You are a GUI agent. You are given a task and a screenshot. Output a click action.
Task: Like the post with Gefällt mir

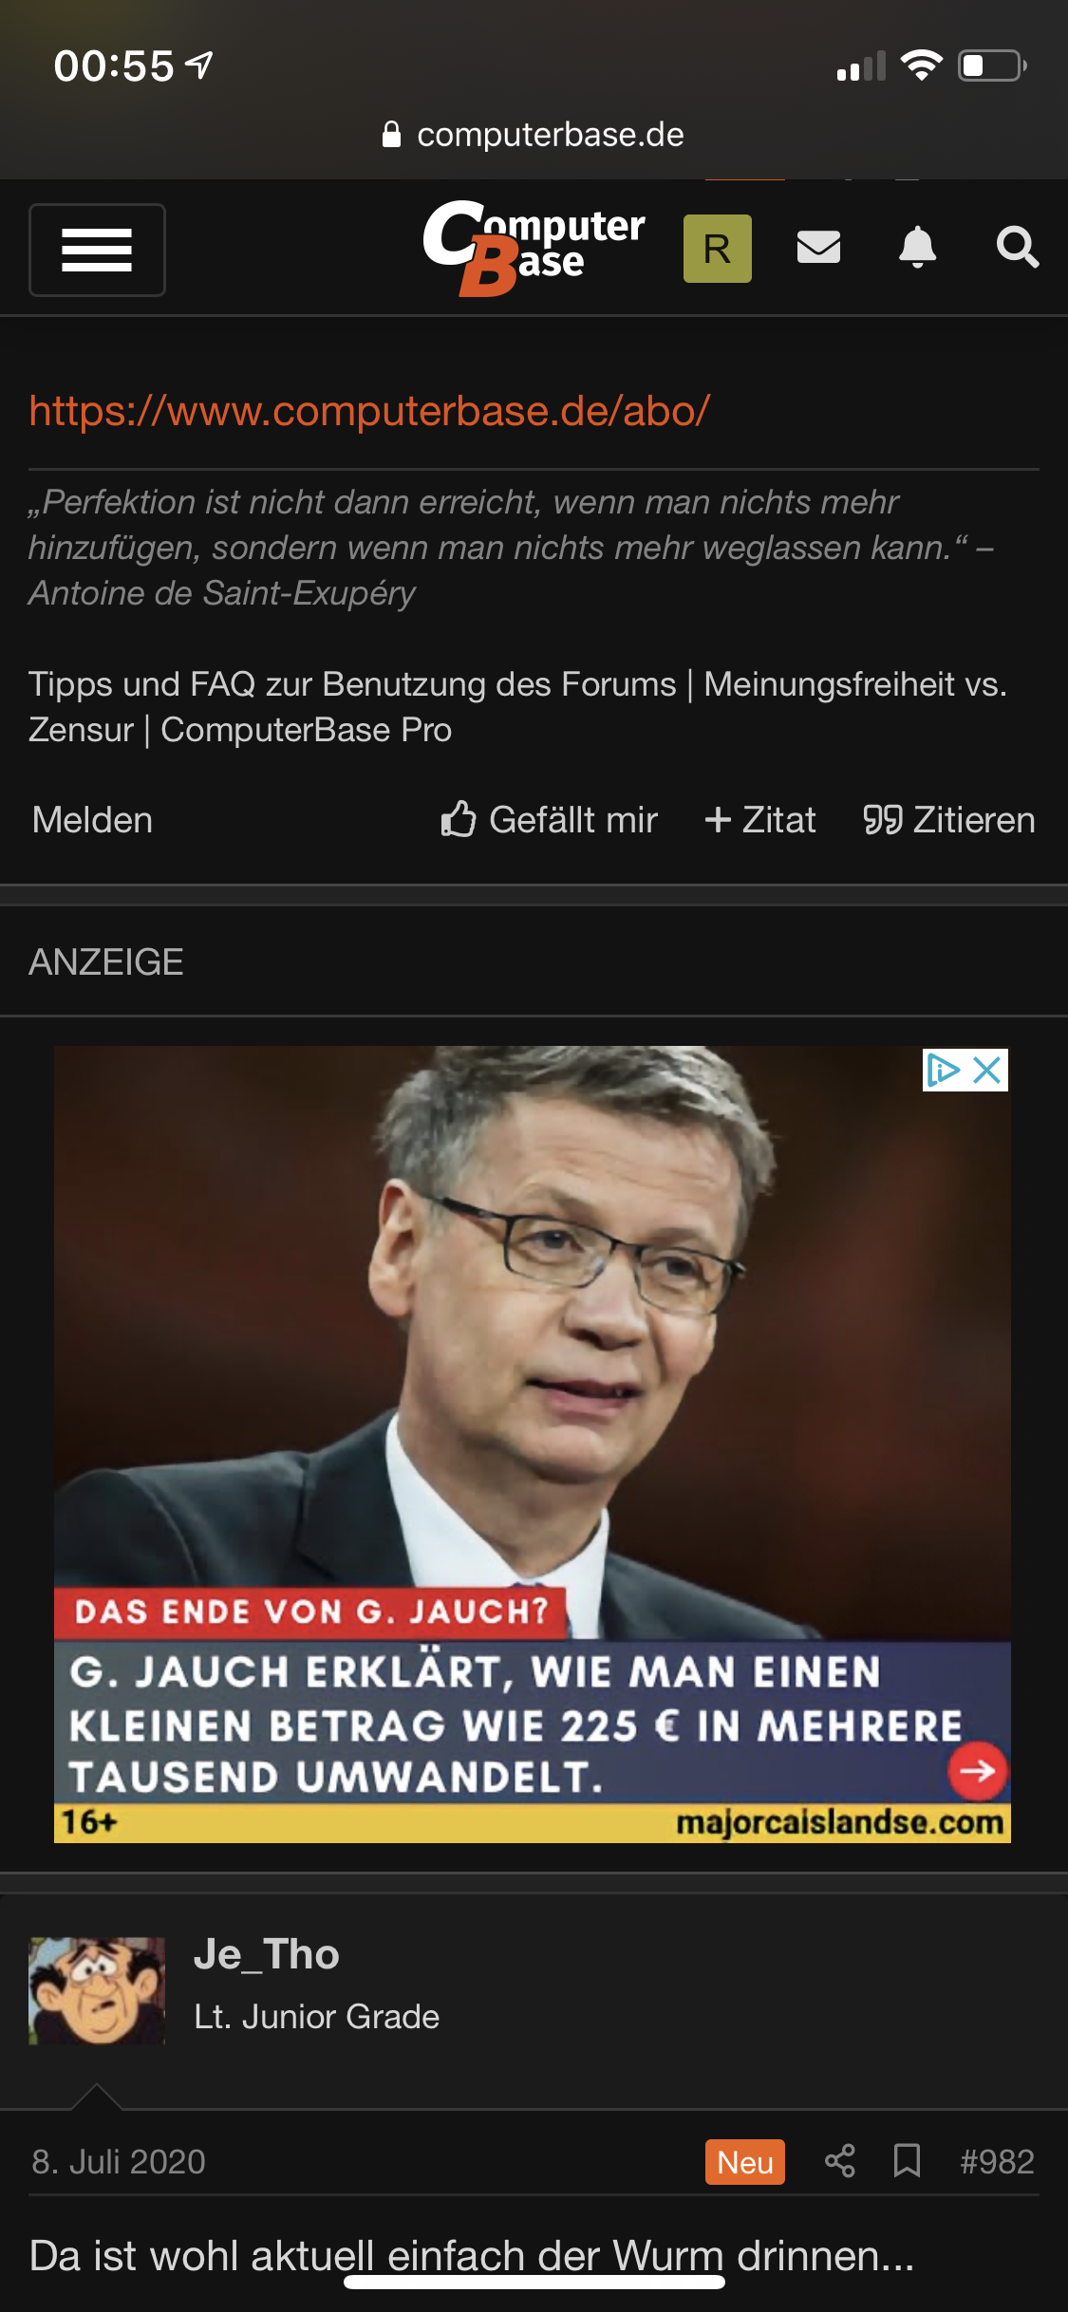pos(549,820)
